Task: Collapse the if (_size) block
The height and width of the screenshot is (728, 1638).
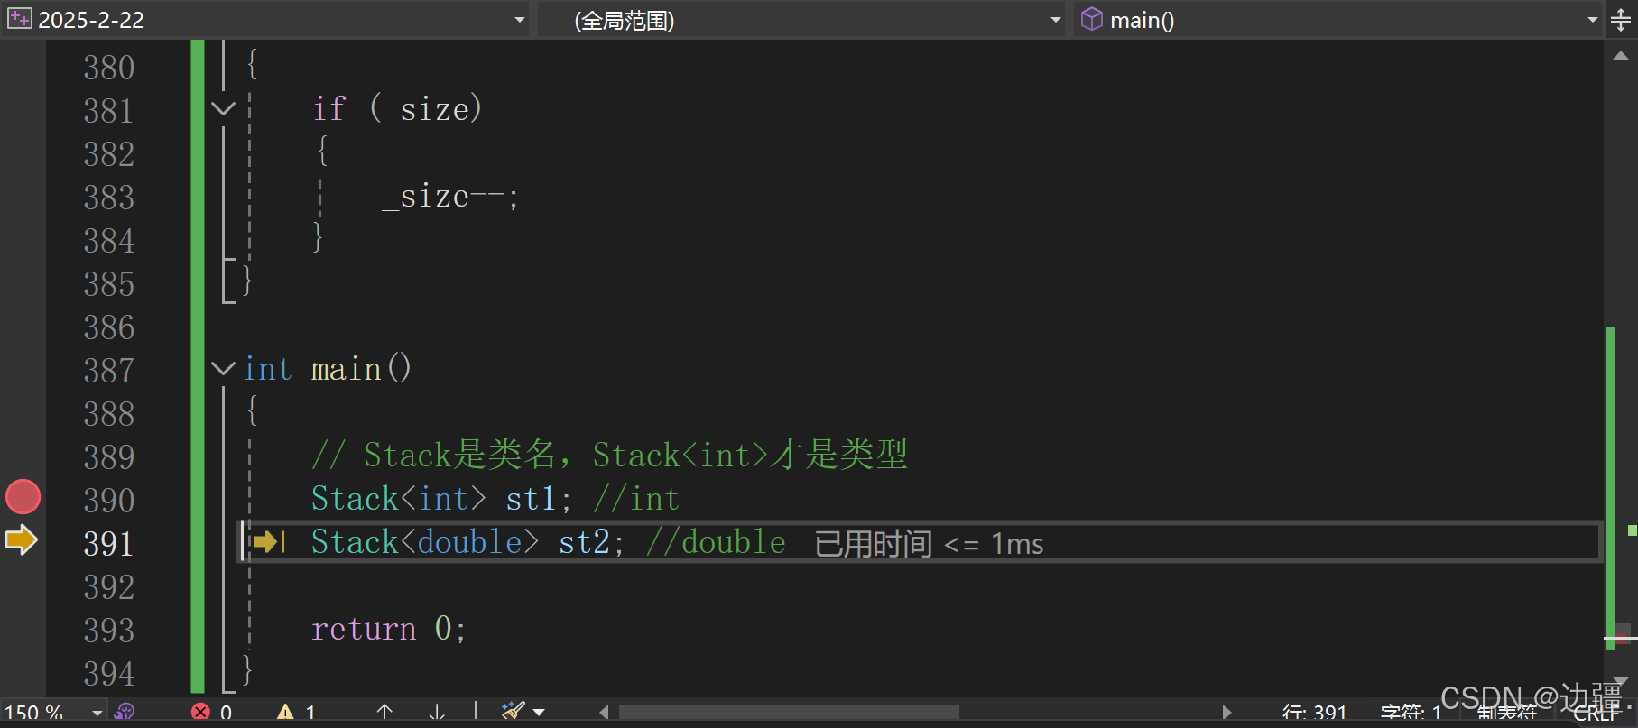Action: click(x=223, y=109)
